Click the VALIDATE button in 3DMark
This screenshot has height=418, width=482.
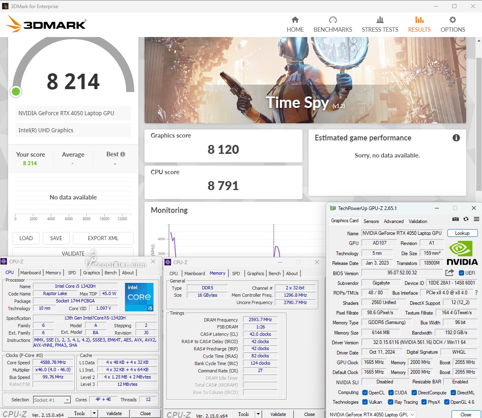73,252
